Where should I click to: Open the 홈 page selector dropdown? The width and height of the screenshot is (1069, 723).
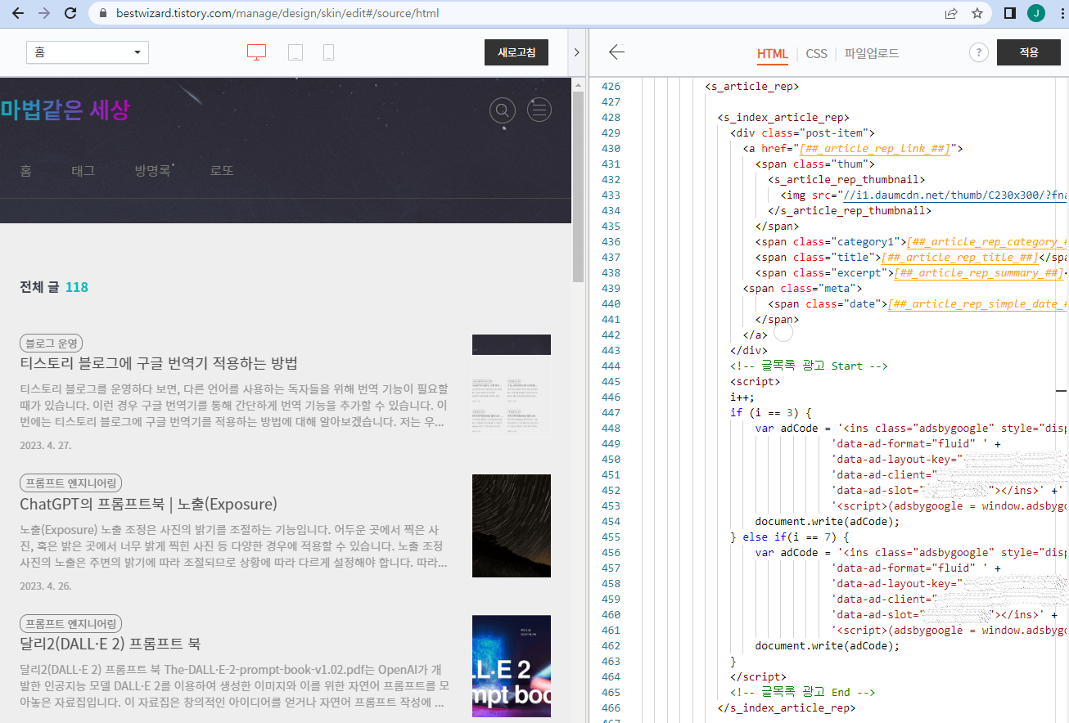click(x=88, y=52)
